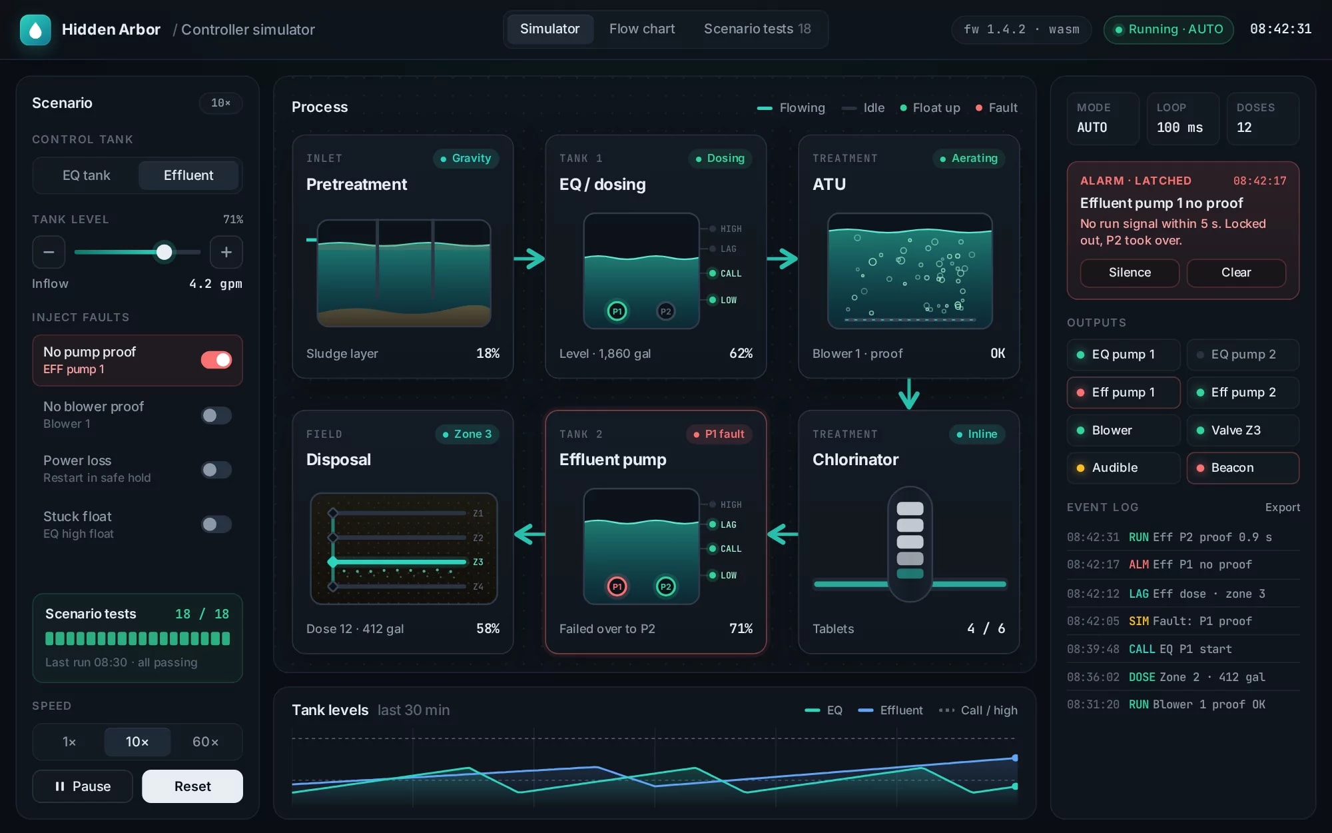Click P2 pump icon in EQ/dosing tank

pos(665,311)
